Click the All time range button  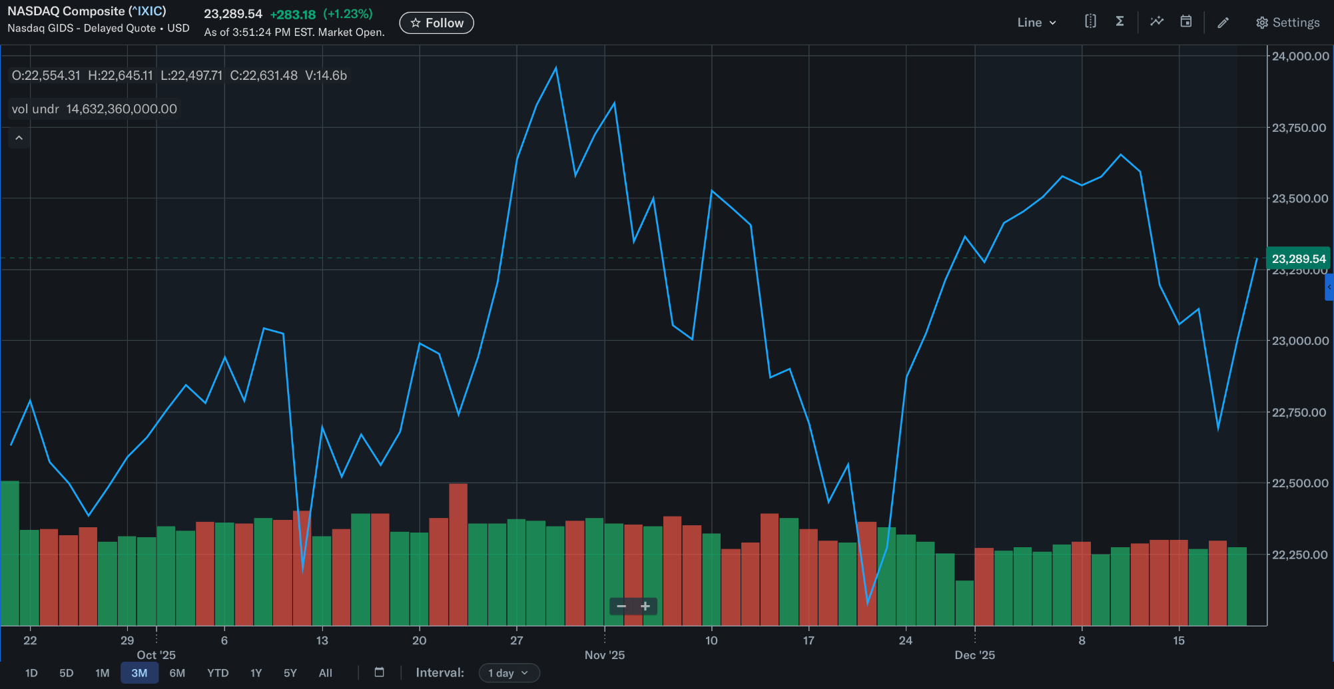[x=325, y=673]
